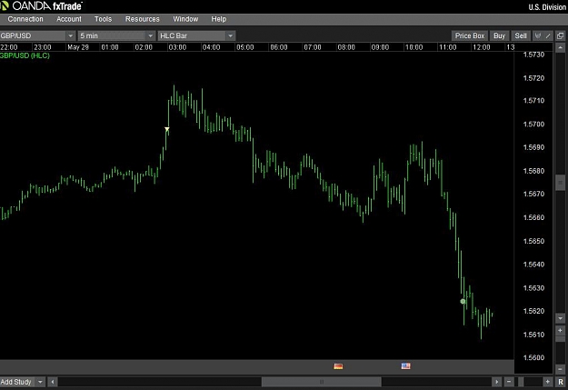Image resolution: width=568 pixels, height=390 pixels.
Task: Click the 10:00 time axis label
Action: (x=414, y=47)
